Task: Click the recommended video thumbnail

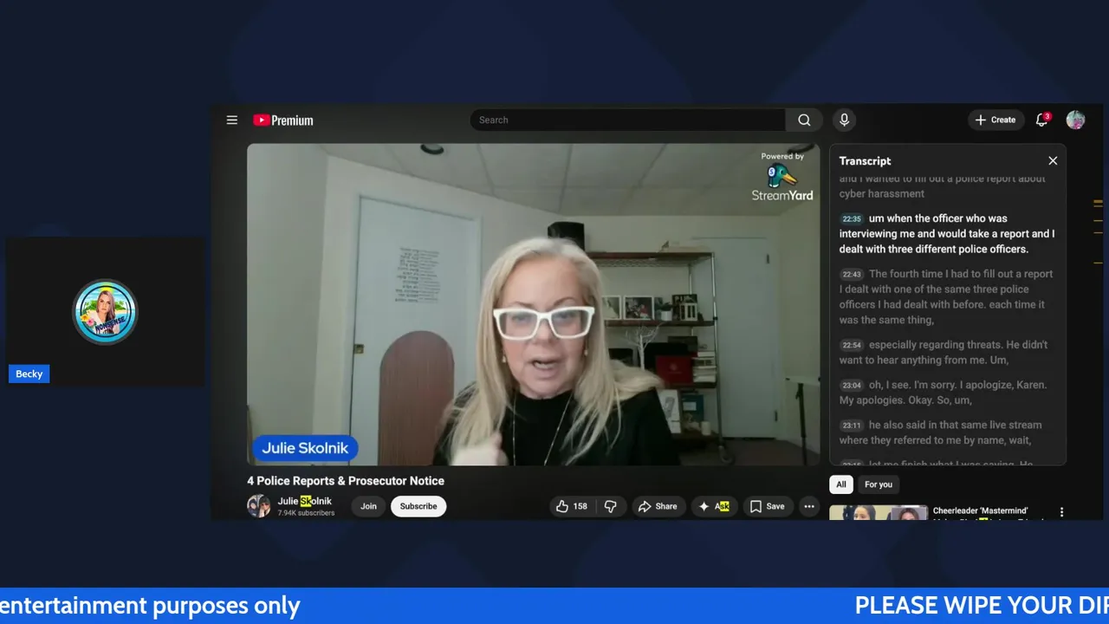Action: click(878, 513)
